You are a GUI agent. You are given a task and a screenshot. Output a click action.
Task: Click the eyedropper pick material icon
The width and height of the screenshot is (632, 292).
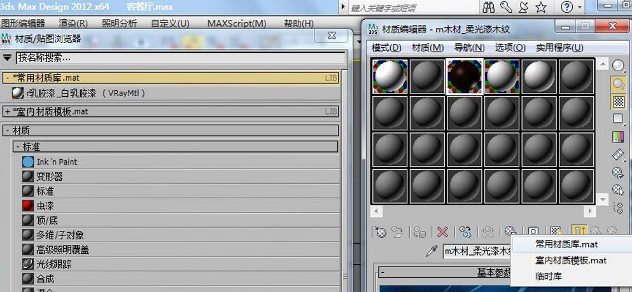(432, 252)
